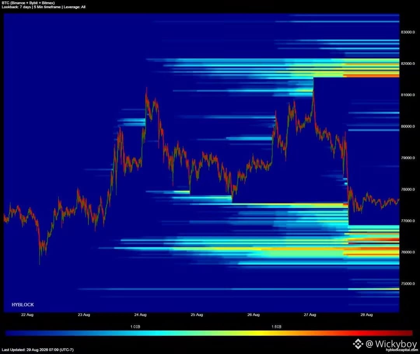Click the BTC (Binance + Bybit + Bitmex) title
This screenshot has width=420, height=354.
28,3
